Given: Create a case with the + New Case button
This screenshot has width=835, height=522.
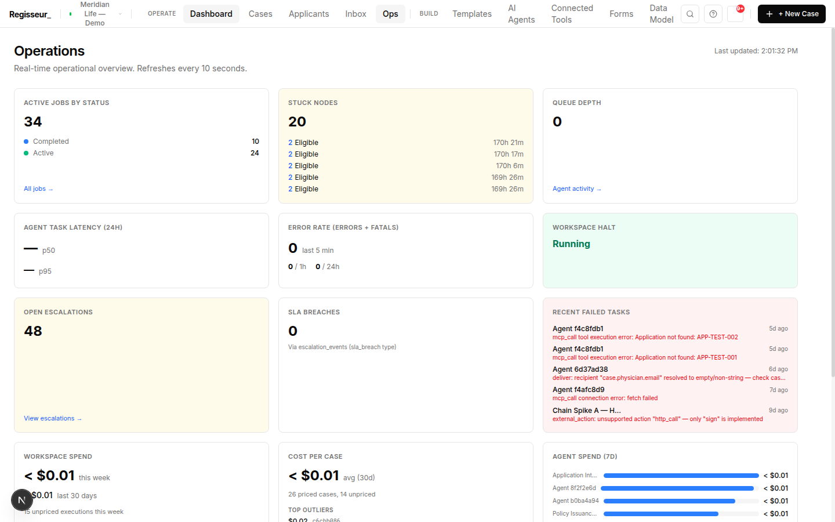Looking at the screenshot, I should point(792,14).
